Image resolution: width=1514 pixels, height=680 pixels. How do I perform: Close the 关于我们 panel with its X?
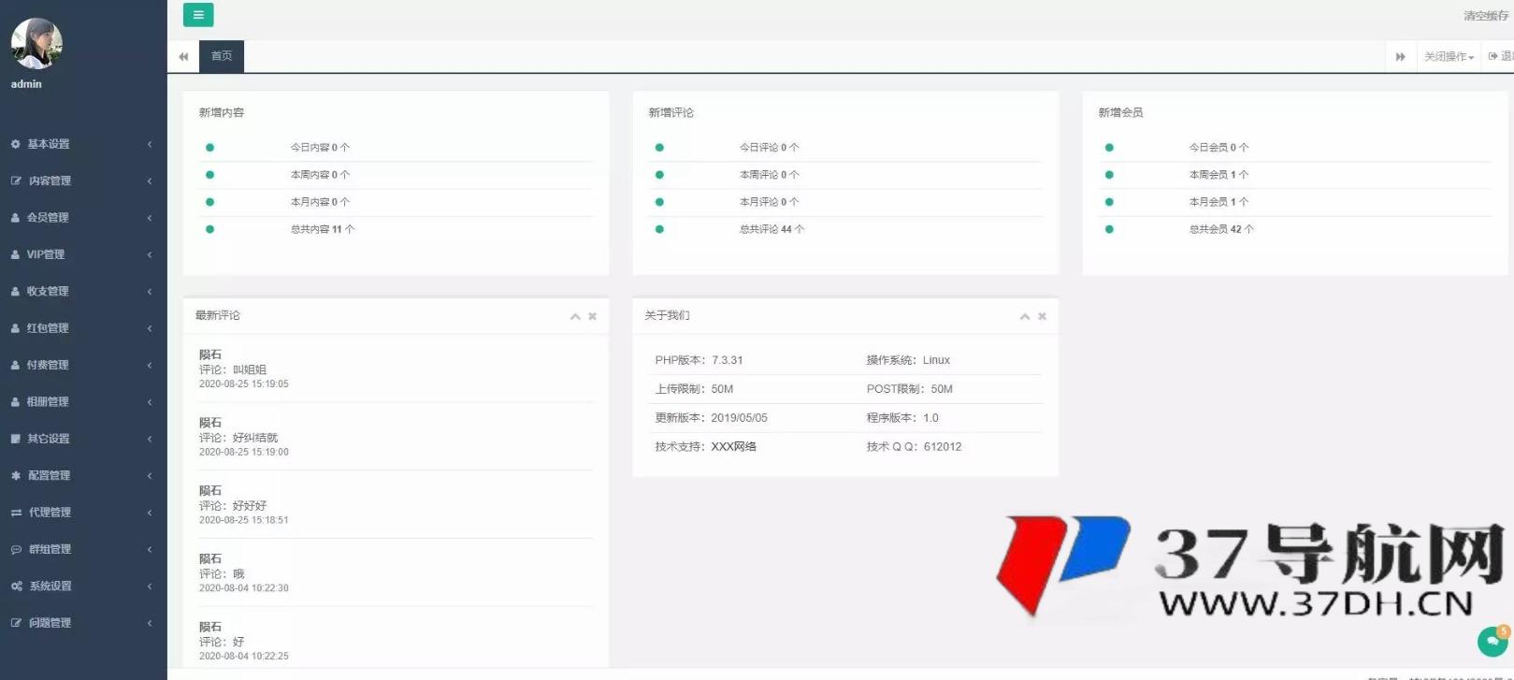pyautogui.click(x=1042, y=316)
